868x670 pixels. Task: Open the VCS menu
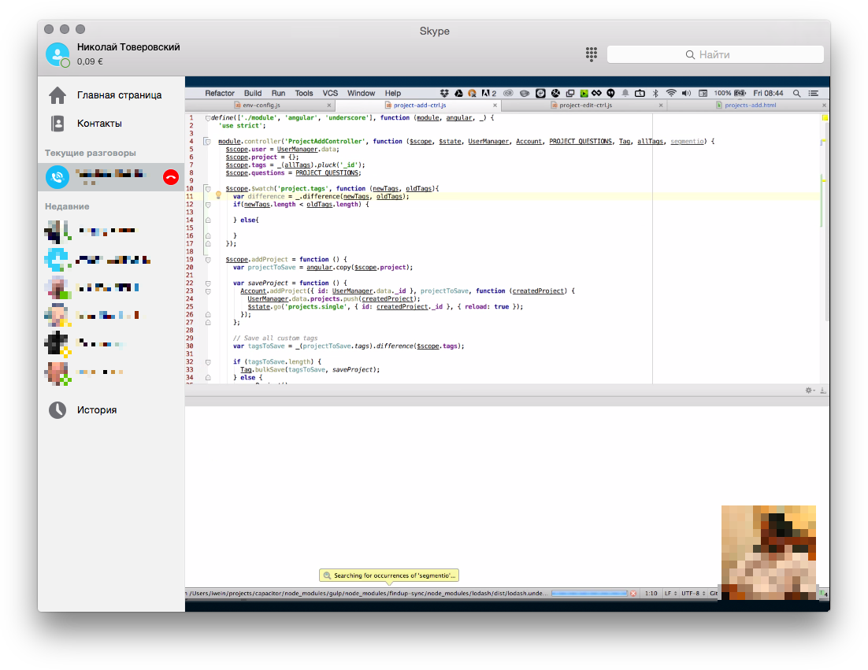point(330,93)
